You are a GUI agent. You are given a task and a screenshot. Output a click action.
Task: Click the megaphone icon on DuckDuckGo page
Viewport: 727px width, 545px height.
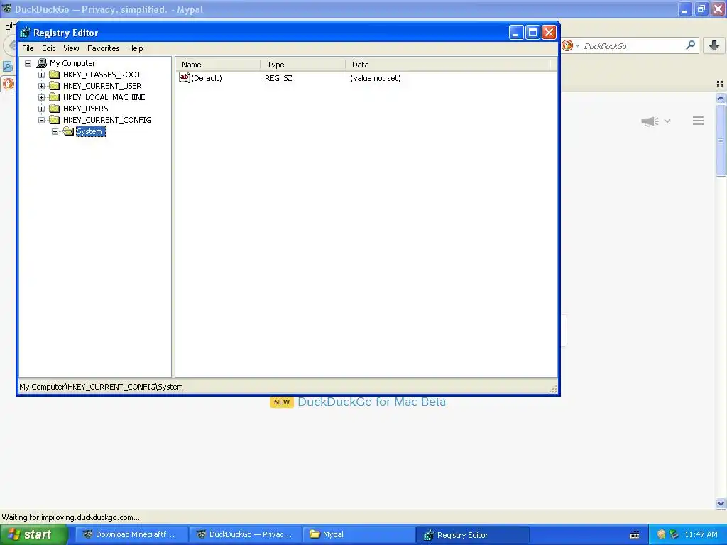click(x=650, y=121)
